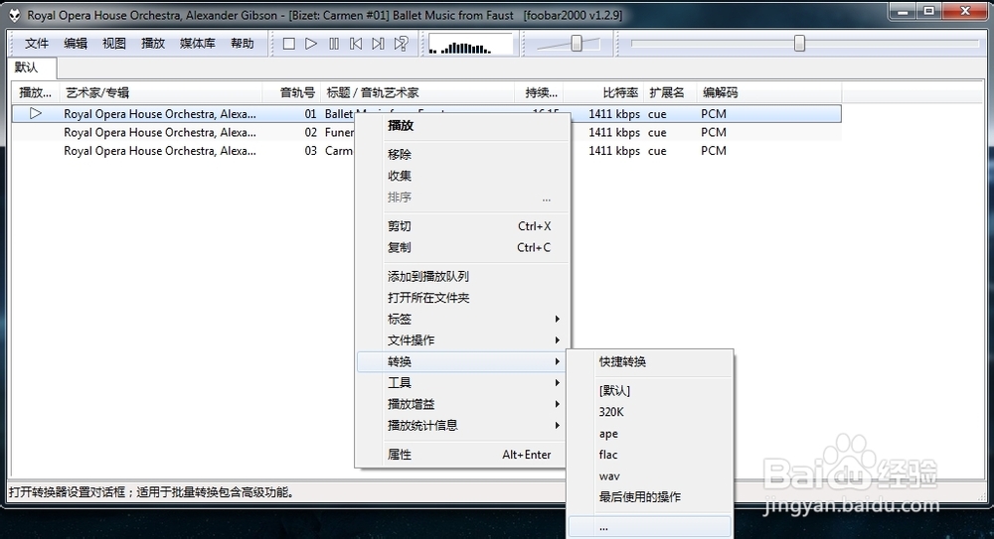Select the [默认] conversion preset
Viewport: 994px width, 539px height.
pos(650,391)
